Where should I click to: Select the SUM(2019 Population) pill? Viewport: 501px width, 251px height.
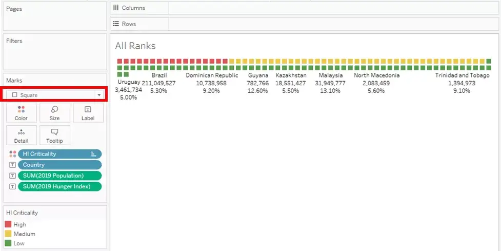point(60,176)
